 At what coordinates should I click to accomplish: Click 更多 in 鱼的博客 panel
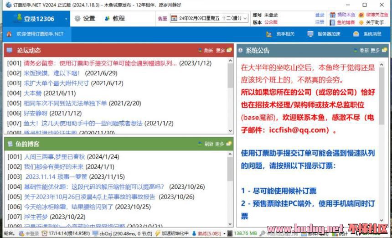pyautogui.click(x=220, y=144)
